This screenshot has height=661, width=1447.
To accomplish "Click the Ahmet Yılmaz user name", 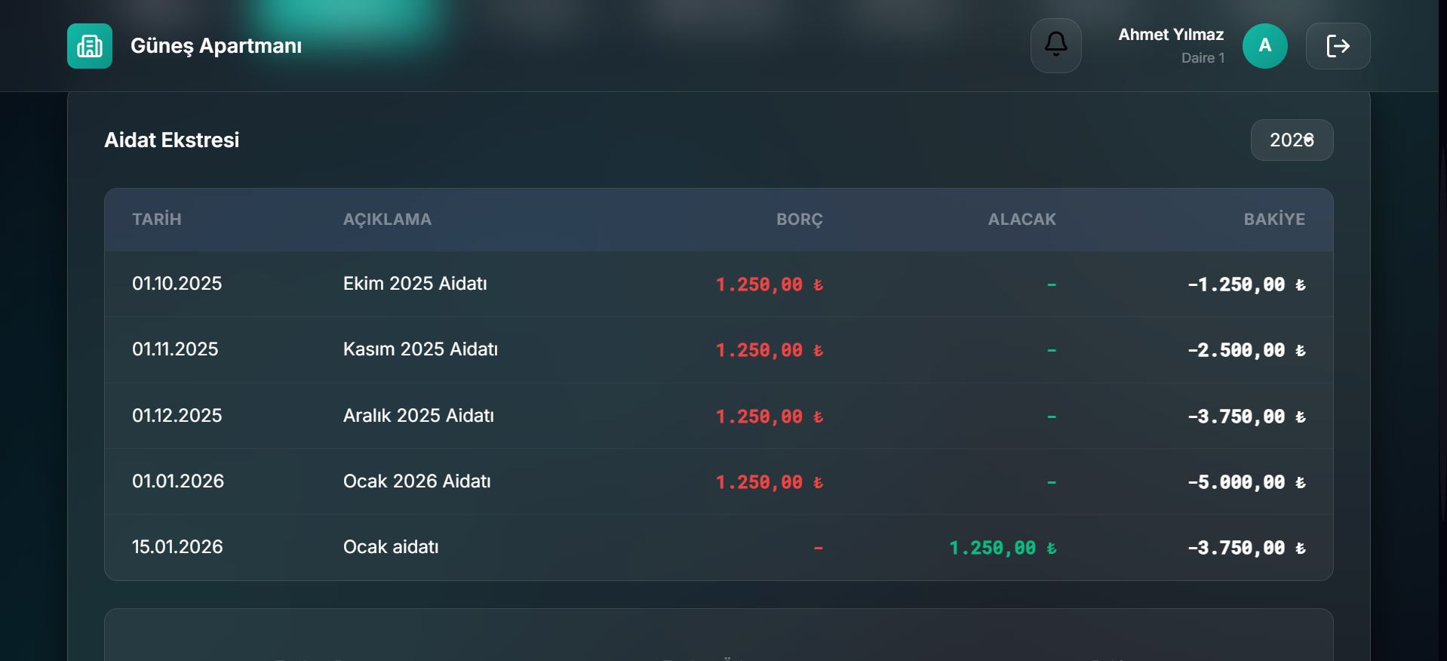I will [x=1170, y=35].
